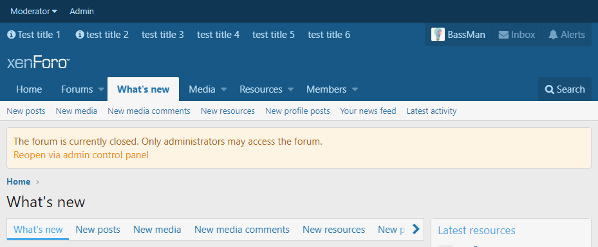Screen dimensions: 598x247
Task: Open the Test title 1 link
Action: [x=39, y=35]
